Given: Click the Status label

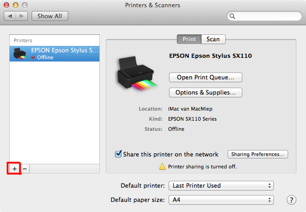Looking at the screenshot, I should [153, 129].
